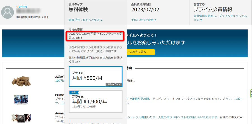Expand 会員情報を更新し、プライムをキャンセルする
The width and height of the screenshot is (252, 124).
220,18
